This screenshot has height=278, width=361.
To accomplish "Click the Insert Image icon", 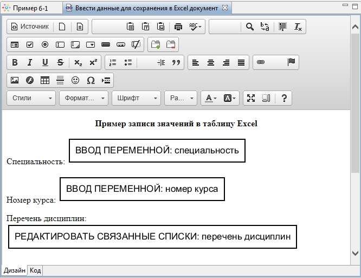I will click(15, 80).
